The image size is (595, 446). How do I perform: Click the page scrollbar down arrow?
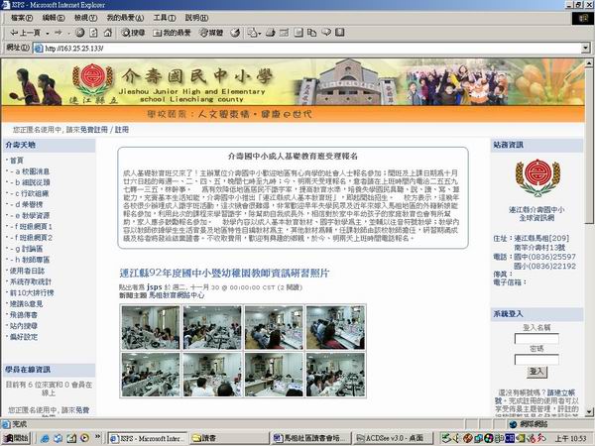click(589, 412)
